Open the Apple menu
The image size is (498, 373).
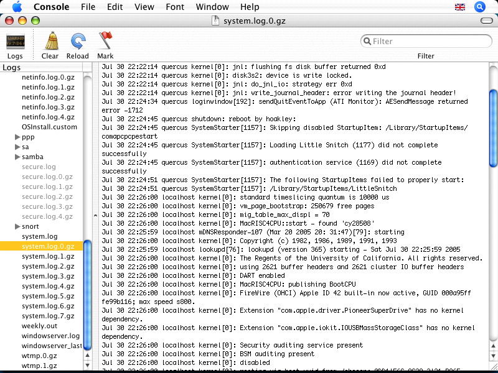click(17, 7)
